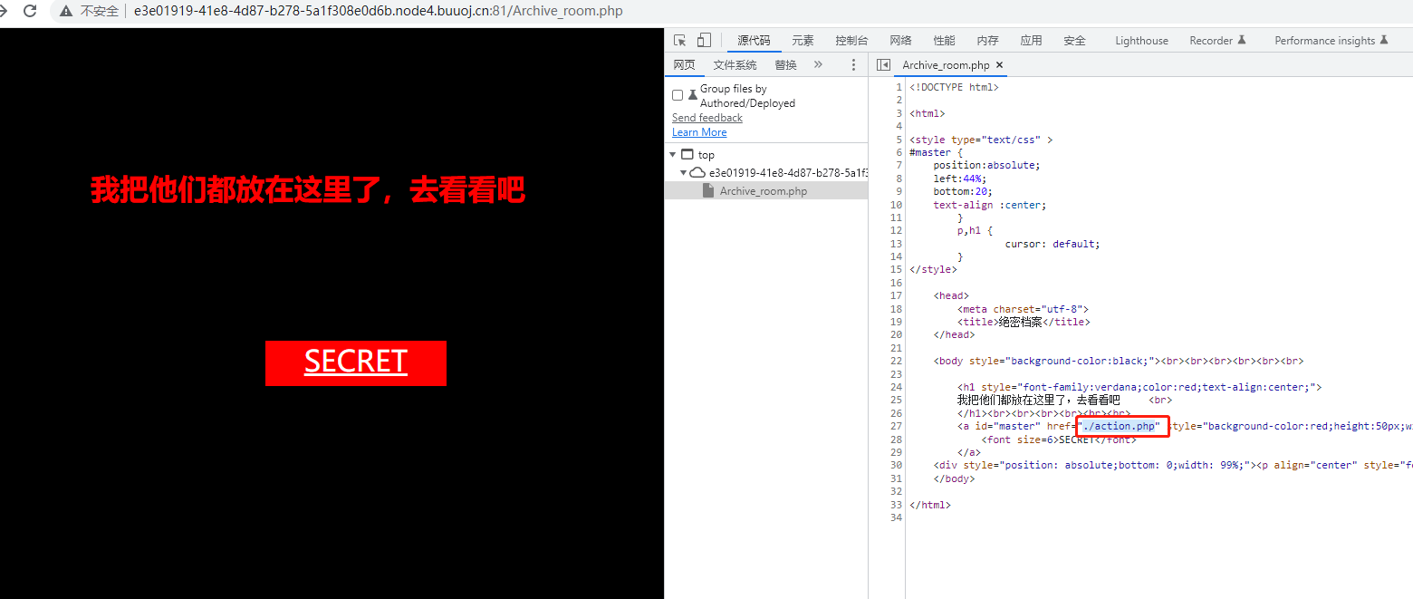
Task: Click the position:absolute code line
Action: [x=986, y=165]
